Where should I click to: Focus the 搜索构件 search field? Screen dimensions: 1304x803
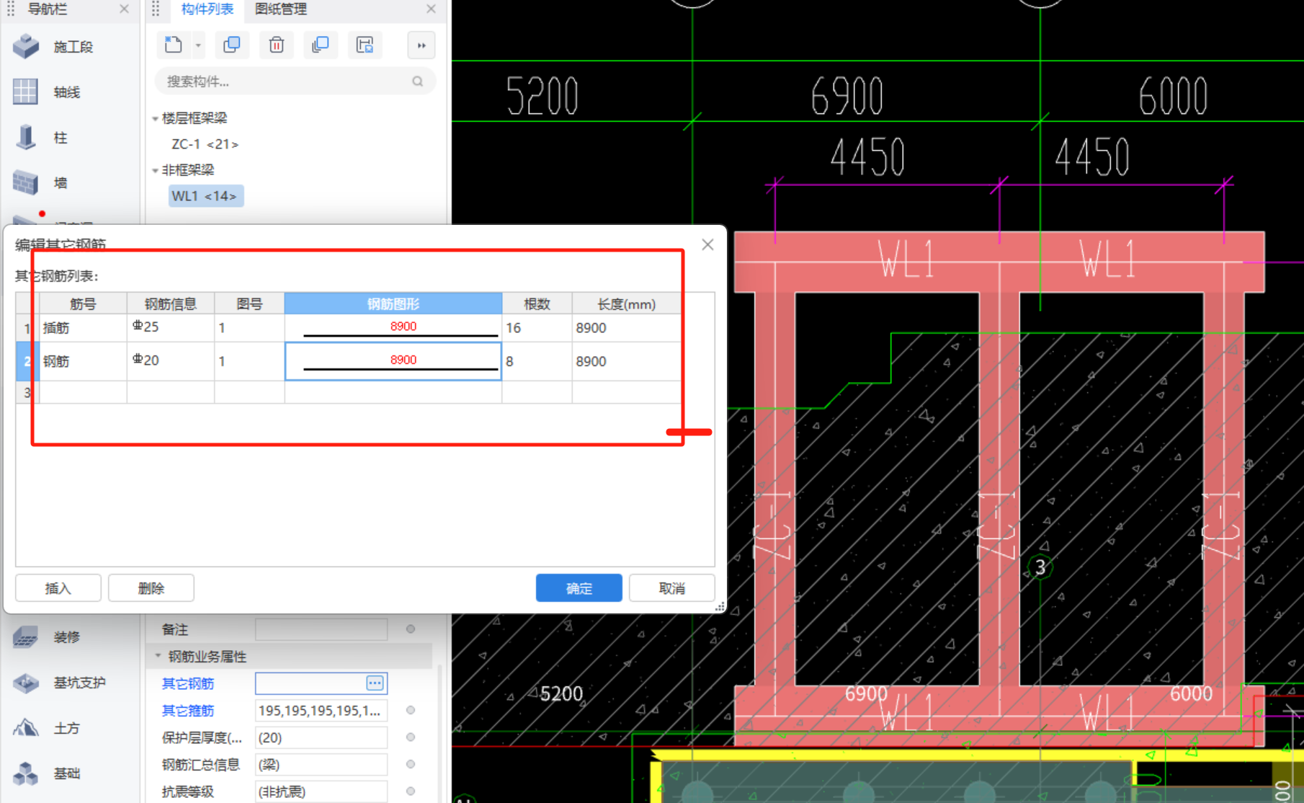pyautogui.click(x=295, y=81)
